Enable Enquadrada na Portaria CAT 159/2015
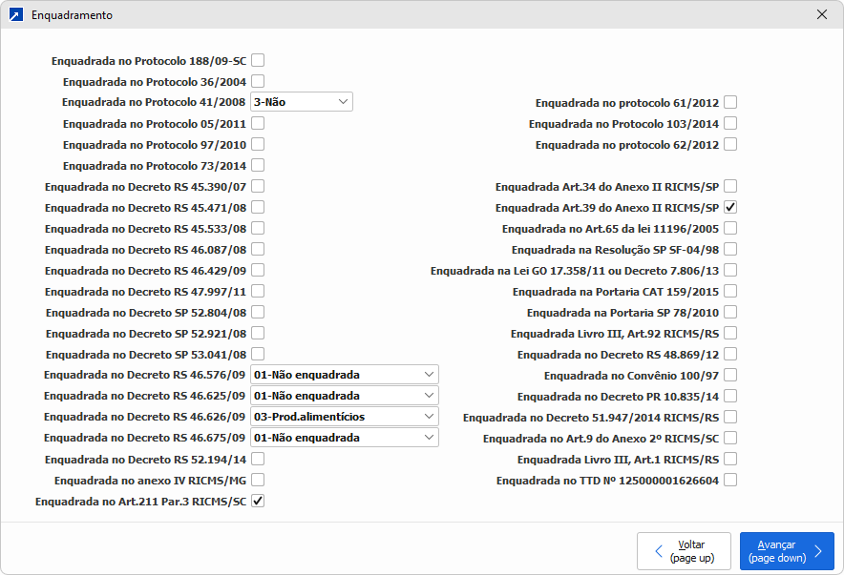This screenshot has width=844, height=575. (730, 291)
